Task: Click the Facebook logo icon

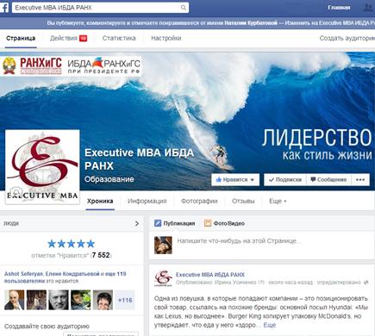Action: (x=4, y=8)
